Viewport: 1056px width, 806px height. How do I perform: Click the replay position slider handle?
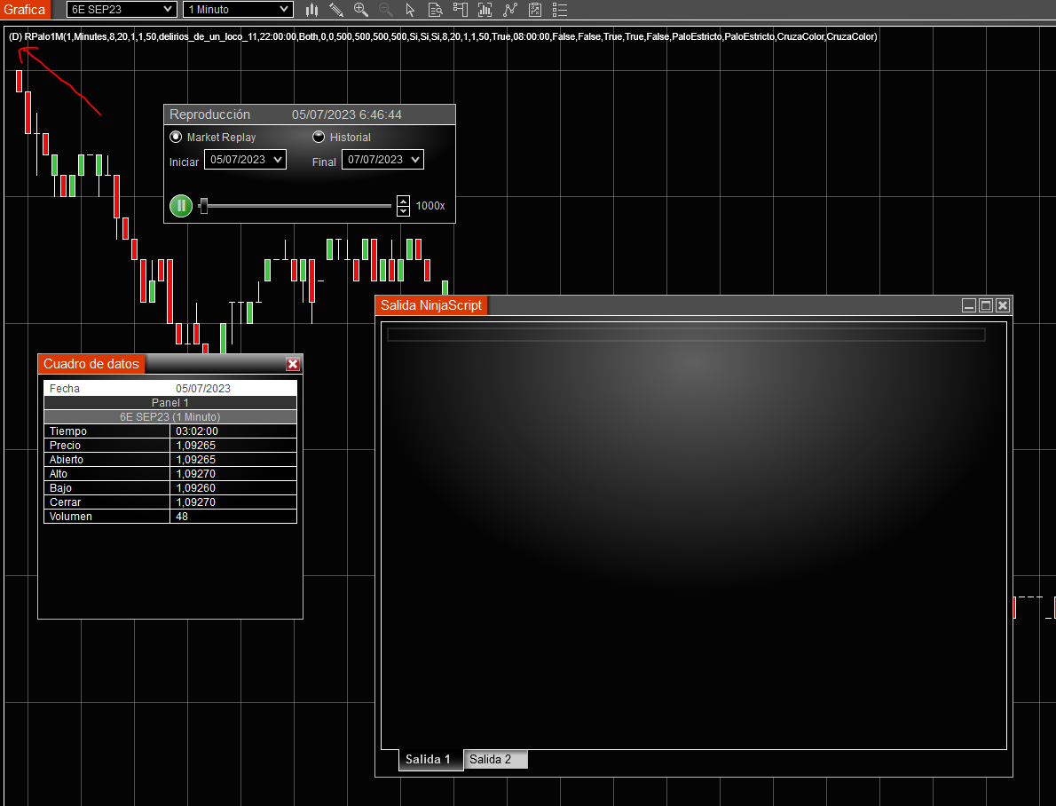pyautogui.click(x=204, y=206)
